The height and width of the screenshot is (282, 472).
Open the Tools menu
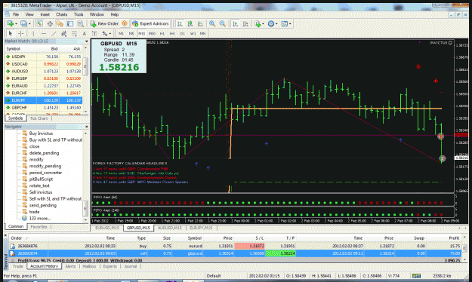coord(79,14)
